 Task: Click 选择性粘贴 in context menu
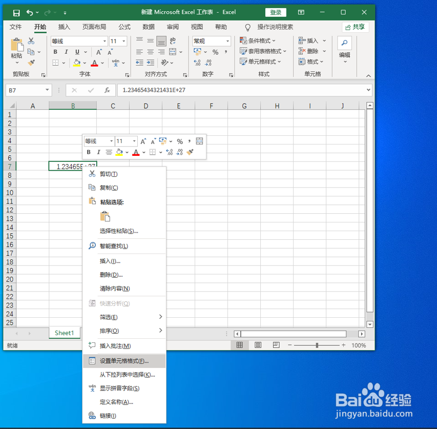point(124,231)
